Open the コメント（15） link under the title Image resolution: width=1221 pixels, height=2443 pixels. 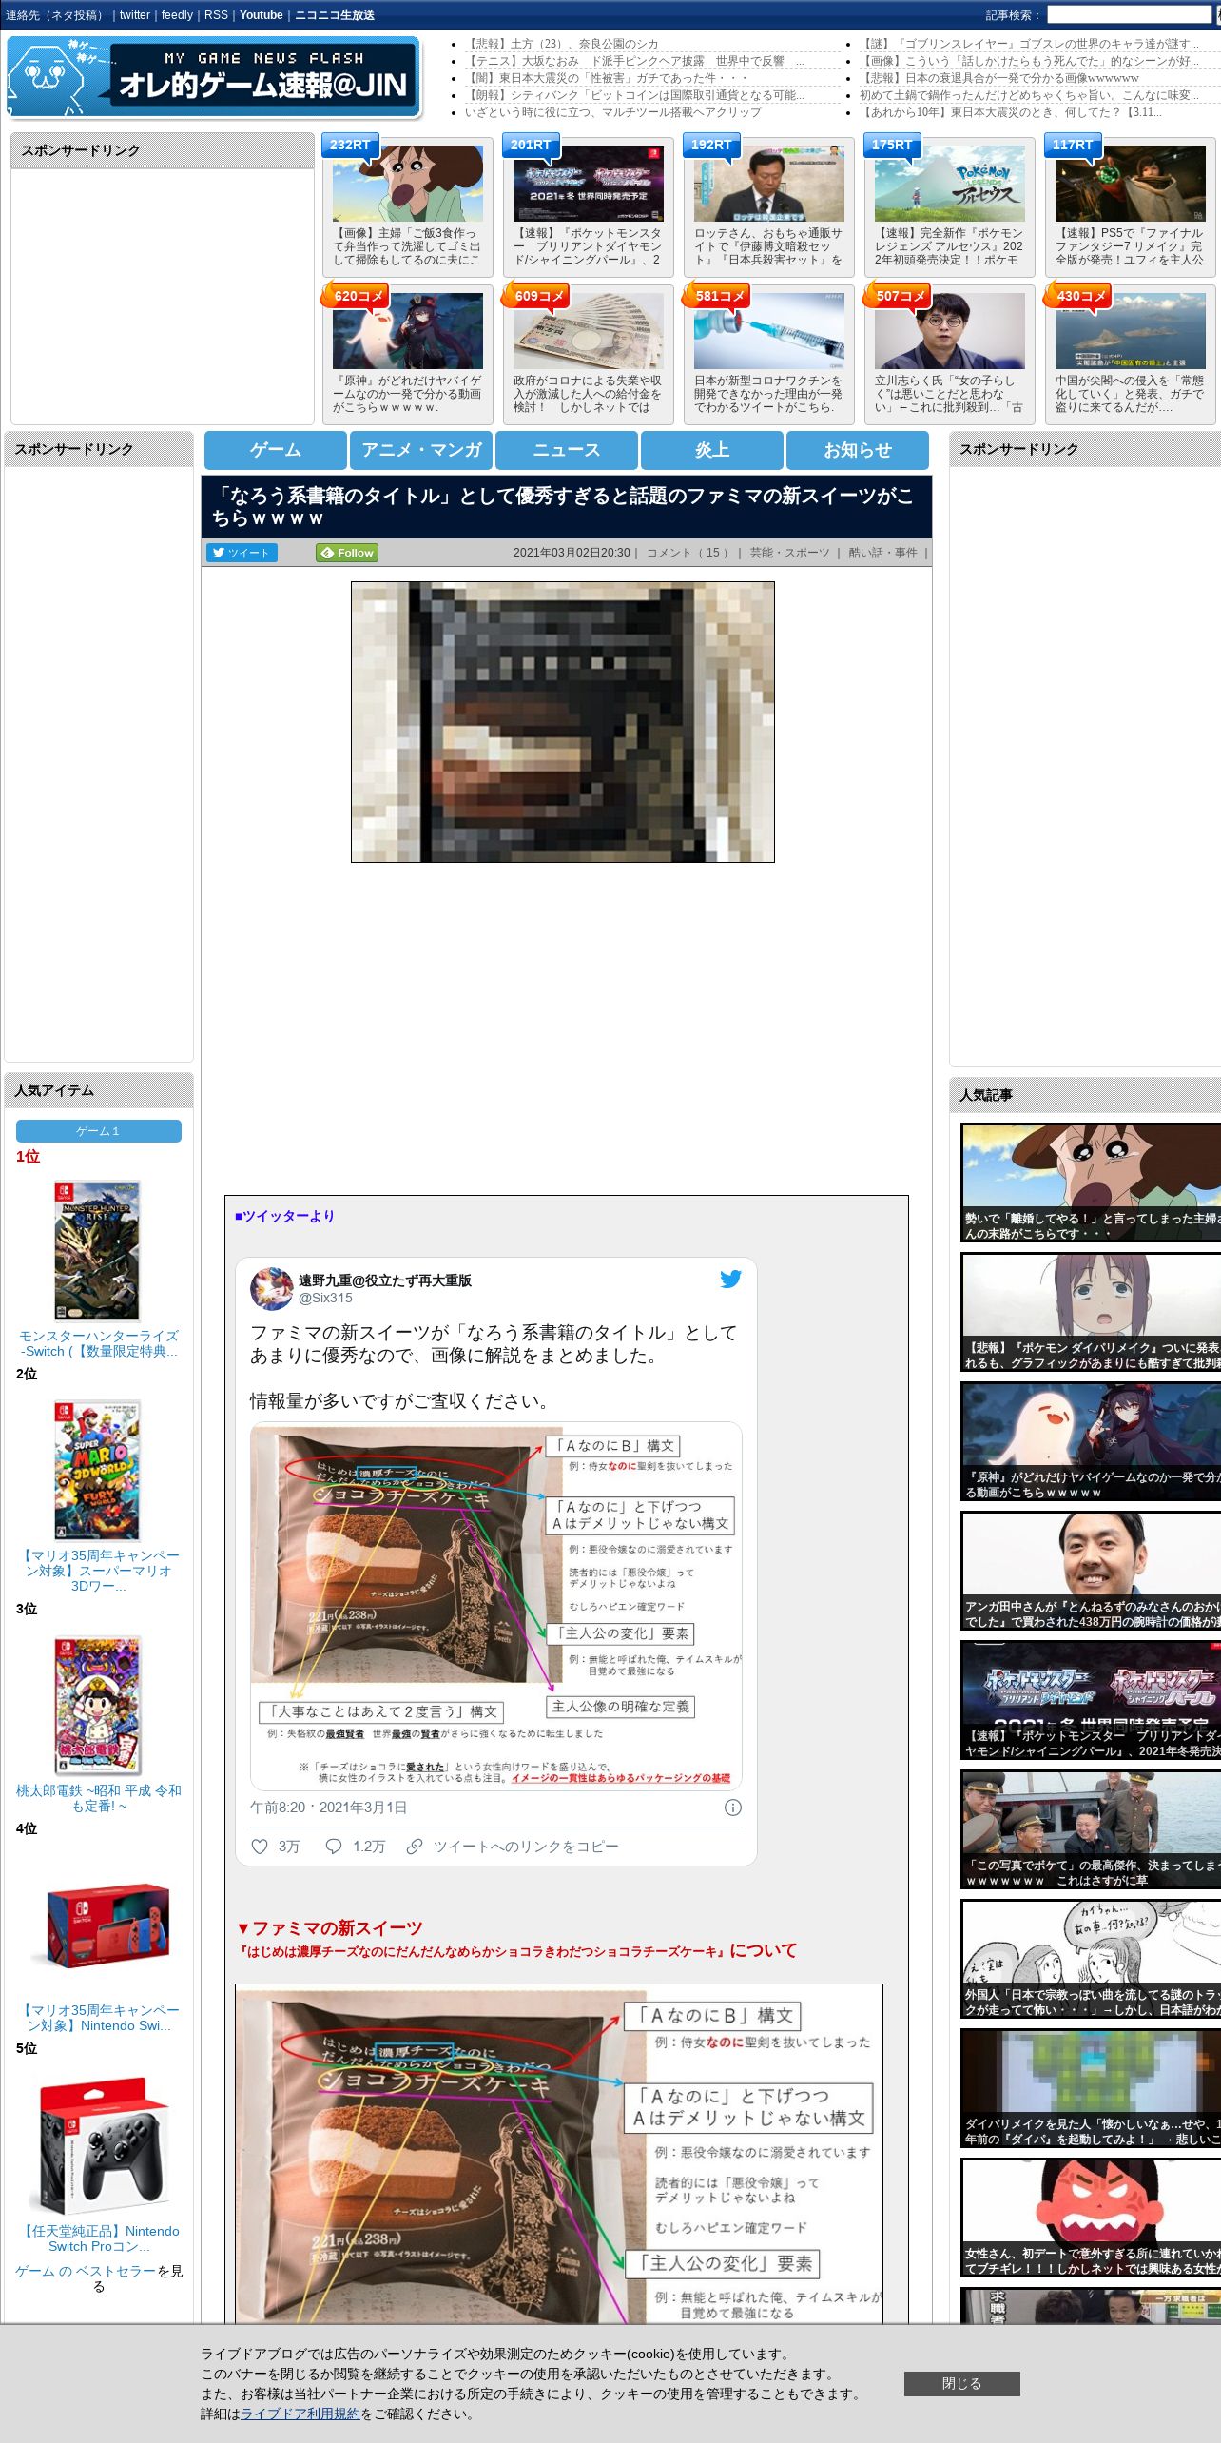688,553
